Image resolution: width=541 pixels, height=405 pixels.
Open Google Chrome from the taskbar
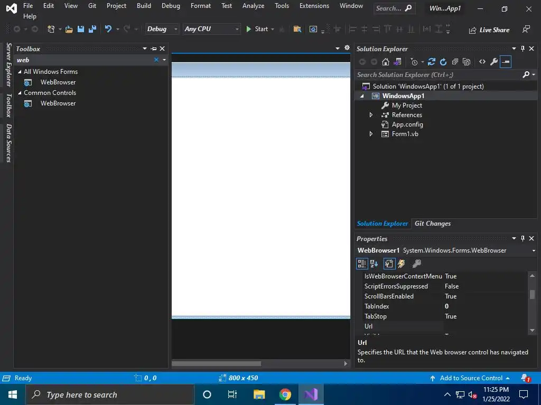(x=285, y=394)
